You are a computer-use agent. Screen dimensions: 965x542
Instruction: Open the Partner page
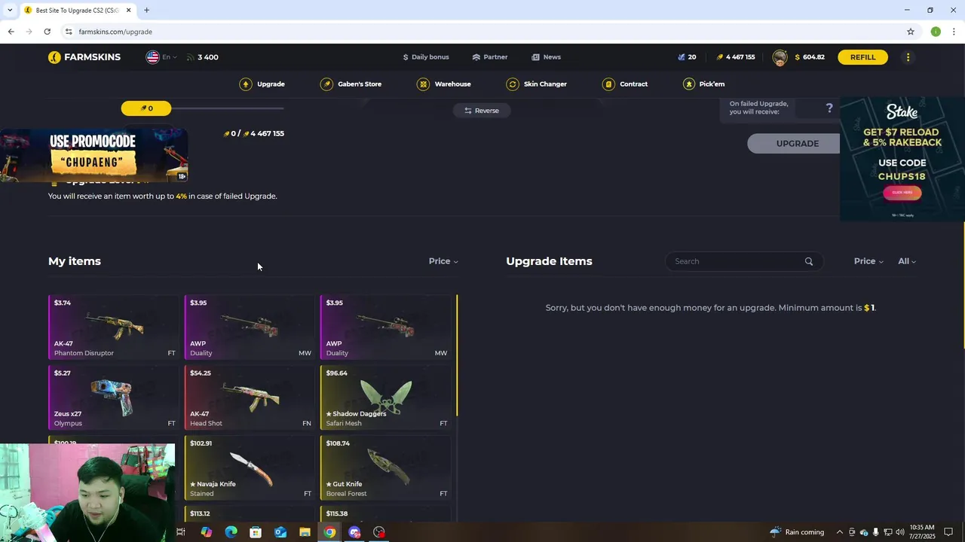pyautogui.click(x=490, y=57)
